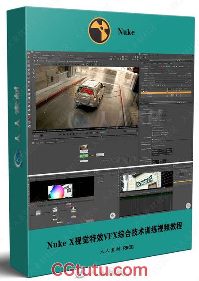Toggle the checkbox under smoothing in tracker panel
Image resolution: width=199 pixels, height=281 pixels.
click(153, 139)
